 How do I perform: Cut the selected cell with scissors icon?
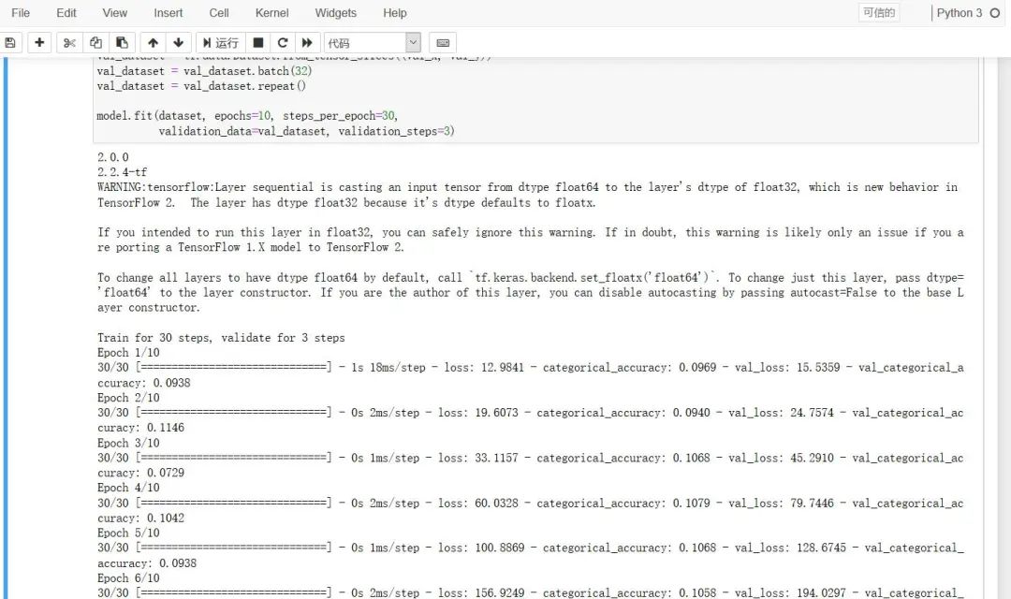(69, 43)
